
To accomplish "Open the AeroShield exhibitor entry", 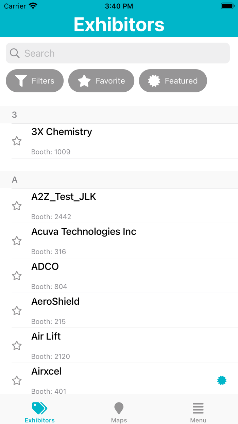I will point(102,310).
